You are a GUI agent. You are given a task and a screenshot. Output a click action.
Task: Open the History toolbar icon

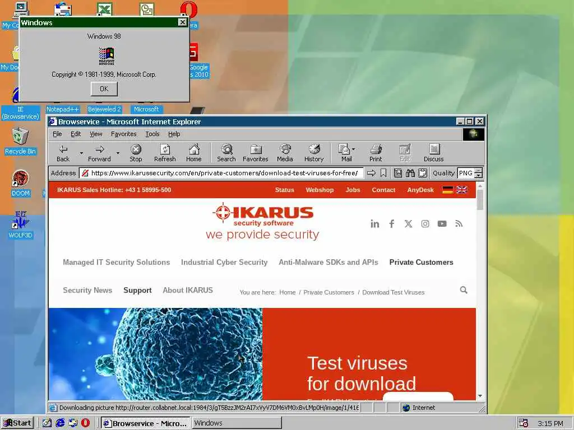click(x=314, y=153)
